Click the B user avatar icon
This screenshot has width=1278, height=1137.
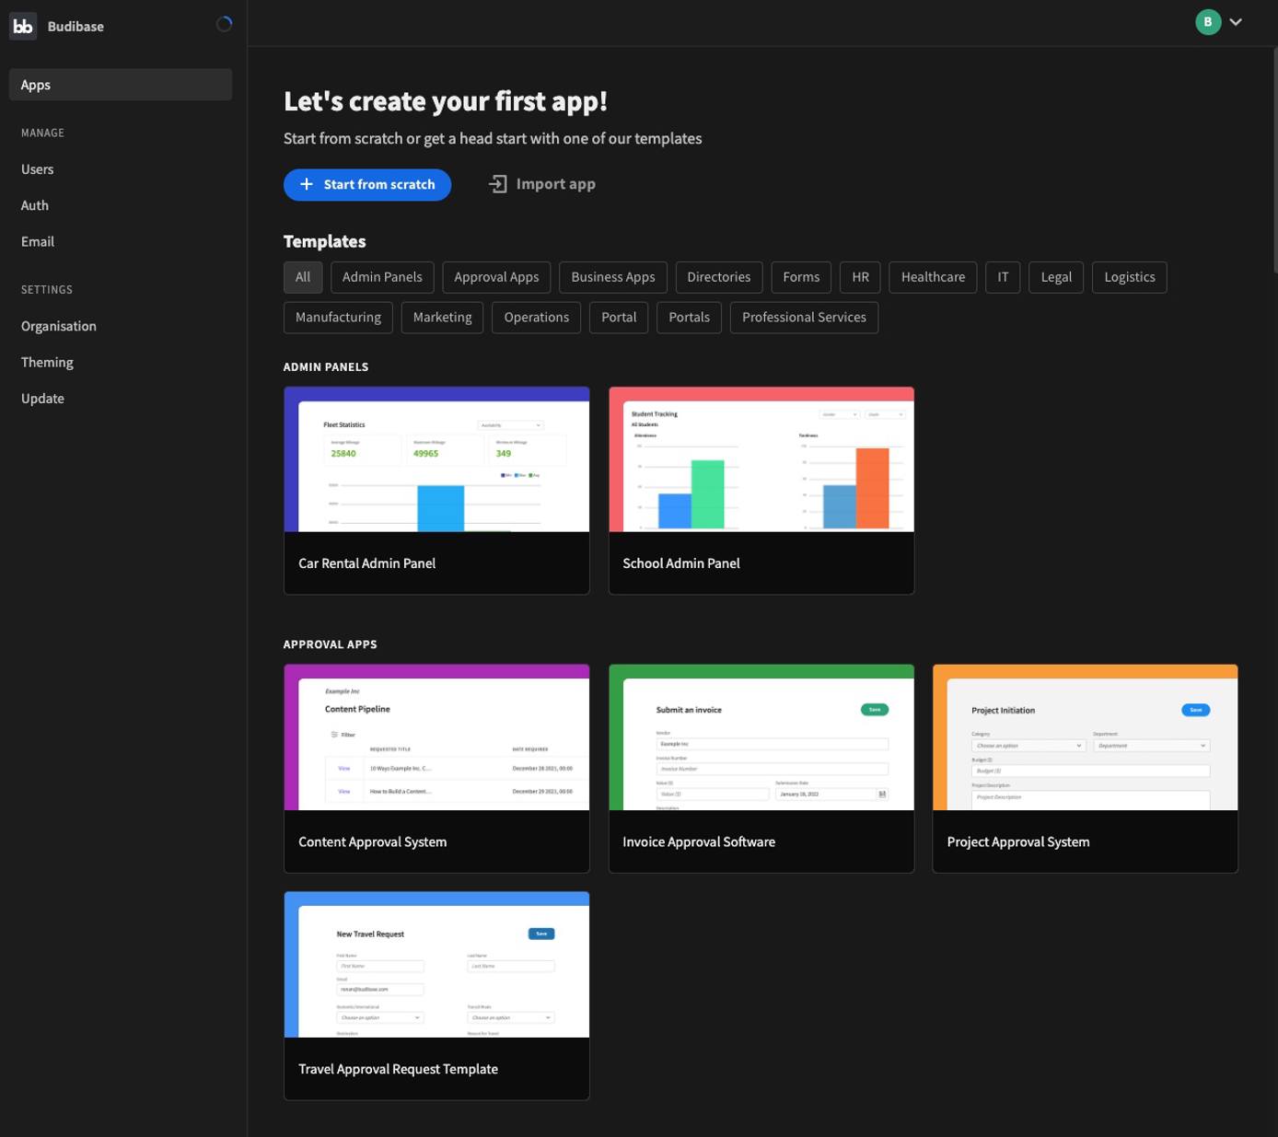(x=1208, y=21)
